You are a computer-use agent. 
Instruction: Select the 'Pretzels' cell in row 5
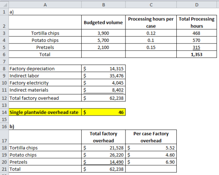45,47
